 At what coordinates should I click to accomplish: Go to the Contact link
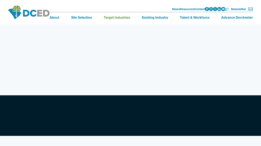click(200, 9)
